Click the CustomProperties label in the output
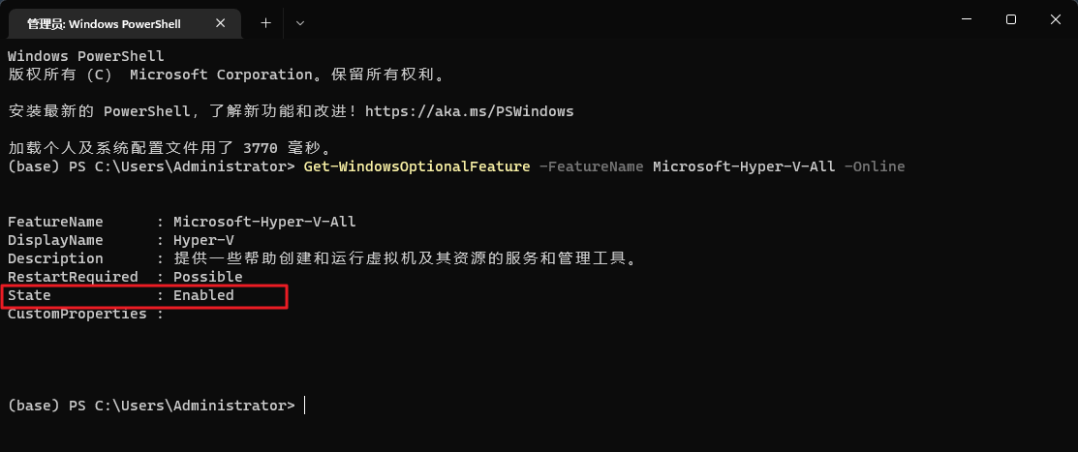Image resolution: width=1078 pixels, height=452 pixels. pyautogui.click(x=77, y=314)
